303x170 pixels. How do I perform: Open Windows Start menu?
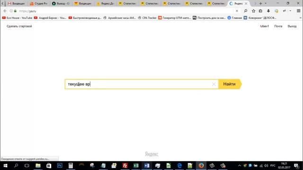click(x=5, y=166)
